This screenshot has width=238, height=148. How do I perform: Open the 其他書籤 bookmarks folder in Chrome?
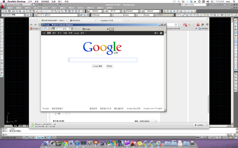pyautogui.click(x=203, y=28)
